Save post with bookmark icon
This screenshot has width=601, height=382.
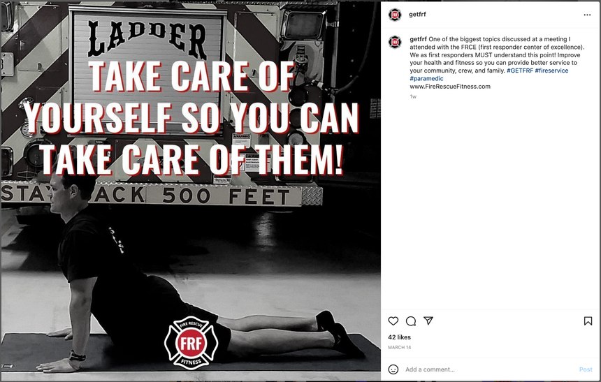click(x=588, y=321)
